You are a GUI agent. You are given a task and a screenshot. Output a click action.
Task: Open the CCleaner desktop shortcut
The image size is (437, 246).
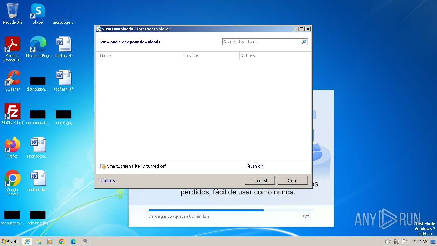click(12, 81)
